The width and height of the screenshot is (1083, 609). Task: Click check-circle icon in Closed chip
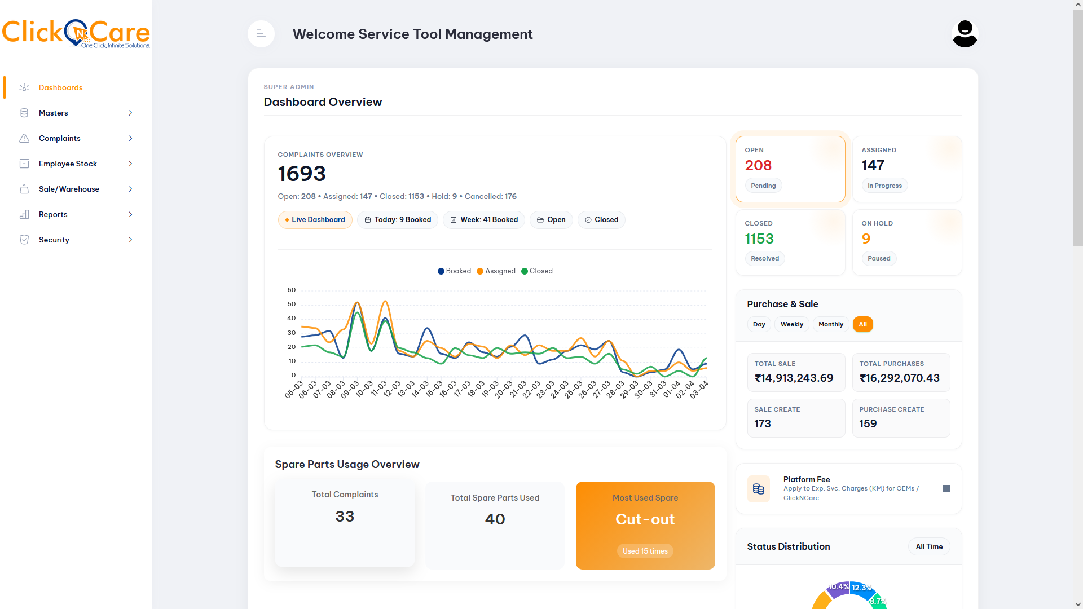point(588,220)
